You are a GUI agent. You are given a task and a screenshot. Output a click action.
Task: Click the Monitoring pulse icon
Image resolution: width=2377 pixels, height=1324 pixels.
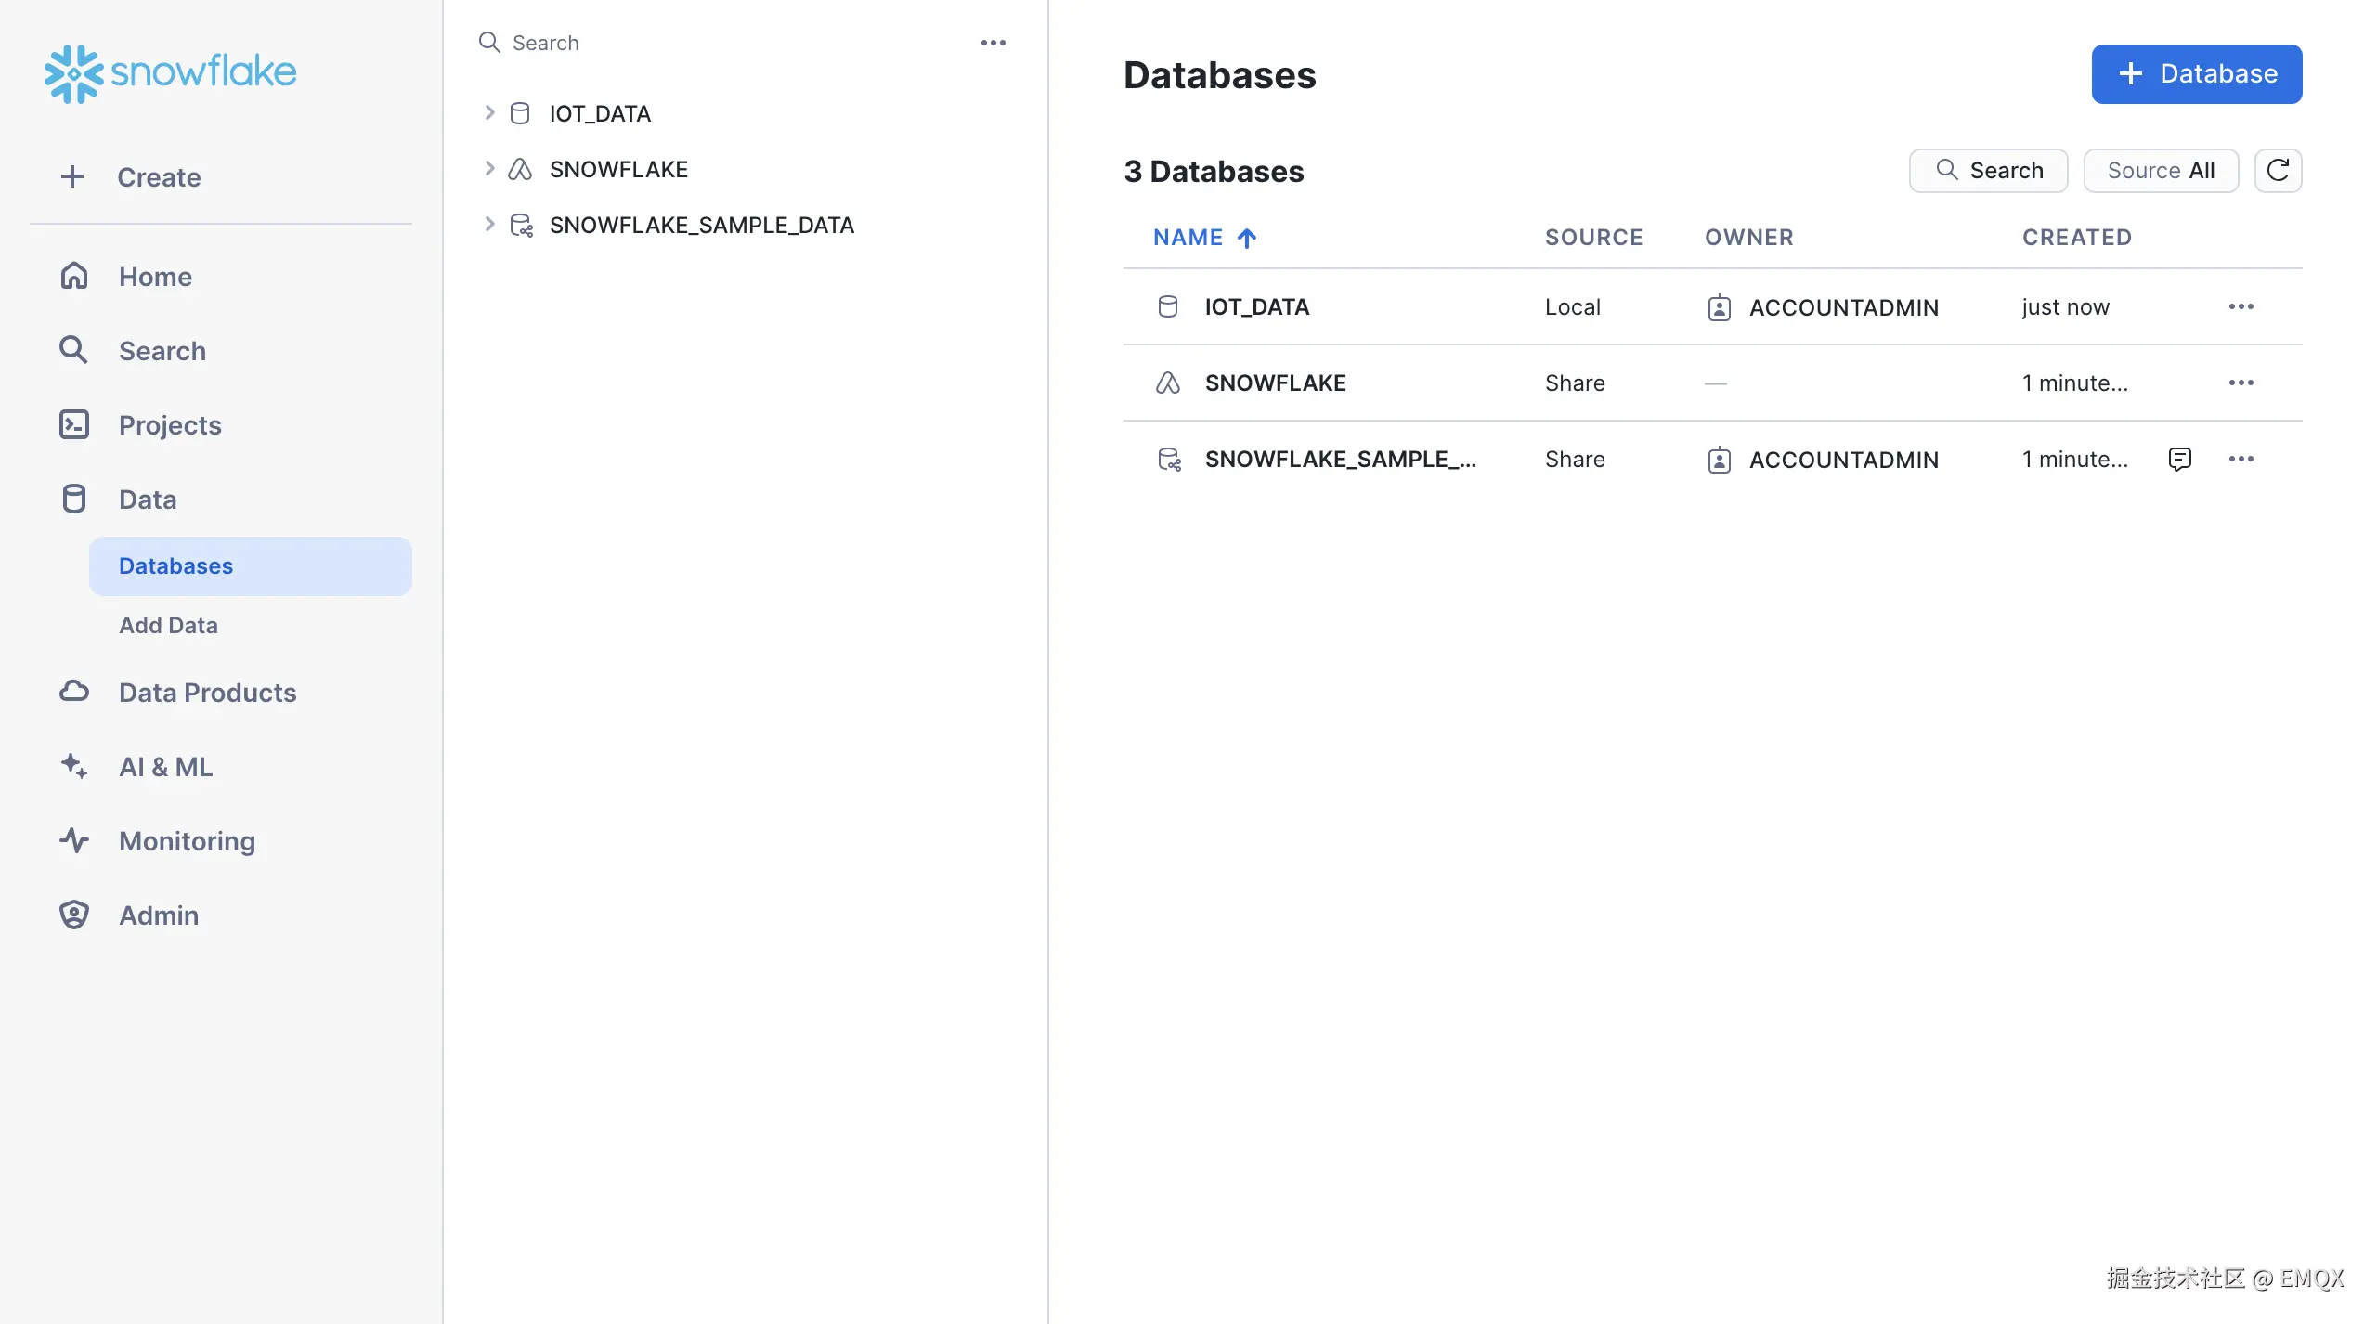(74, 841)
